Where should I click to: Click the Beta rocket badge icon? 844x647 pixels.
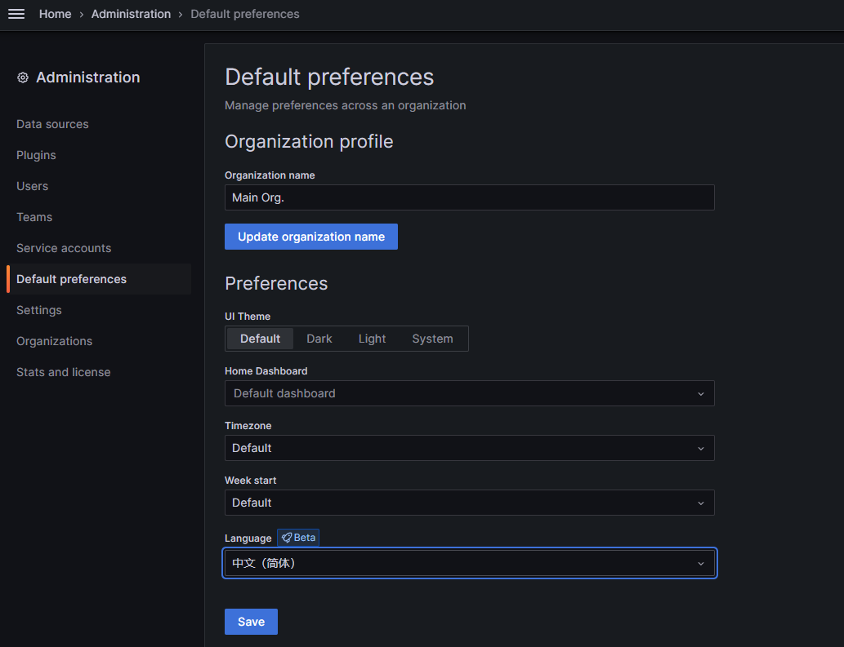(287, 538)
